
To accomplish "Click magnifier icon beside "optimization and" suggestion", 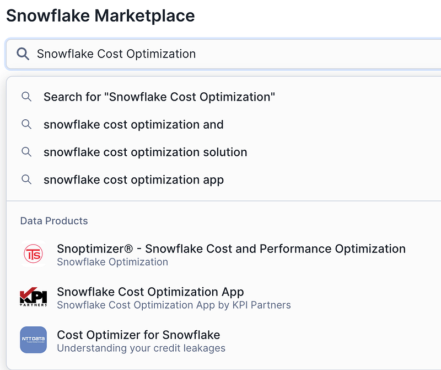I will point(26,124).
